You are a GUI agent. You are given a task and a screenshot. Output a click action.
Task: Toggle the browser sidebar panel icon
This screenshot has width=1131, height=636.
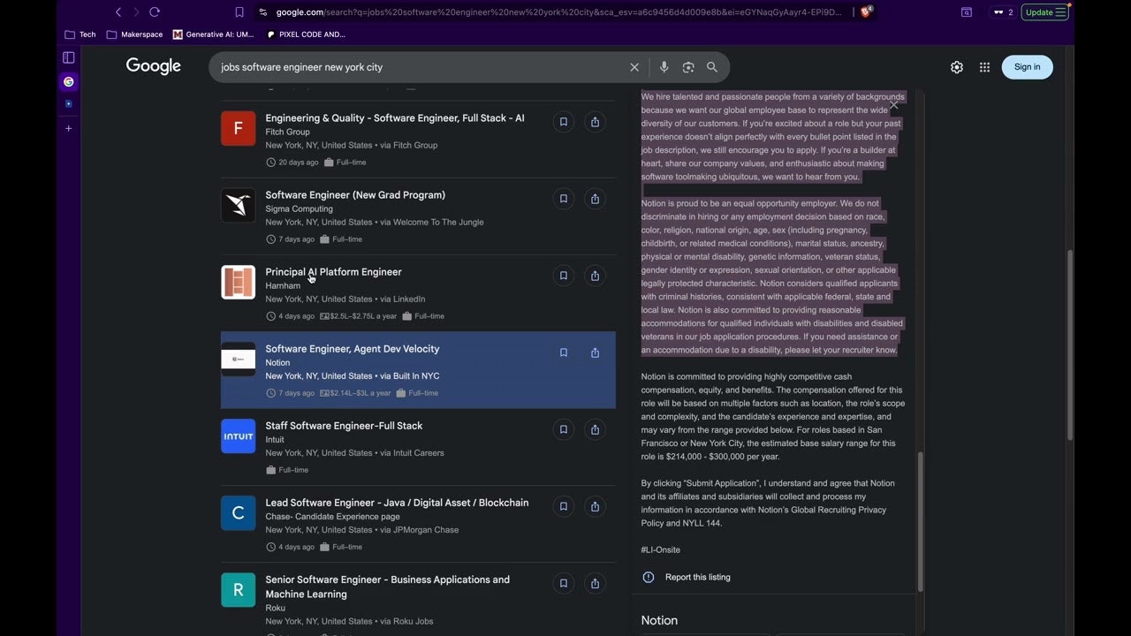[68, 57]
